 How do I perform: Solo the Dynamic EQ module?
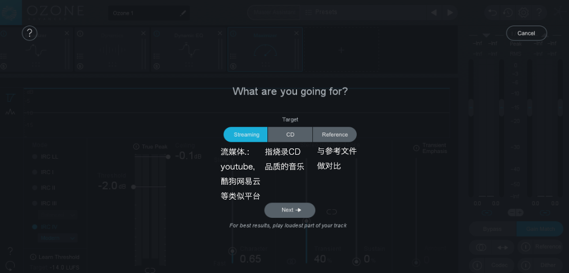click(x=157, y=67)
